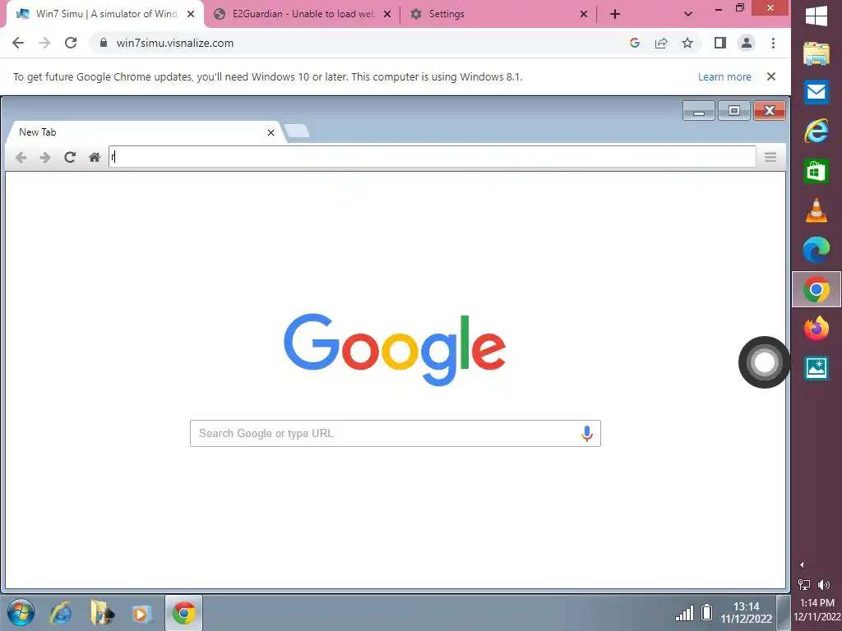The height and width of the screenshot is (631, 842).
Task: Click the Search Google or type URL box
Action: tap(396, 434)
